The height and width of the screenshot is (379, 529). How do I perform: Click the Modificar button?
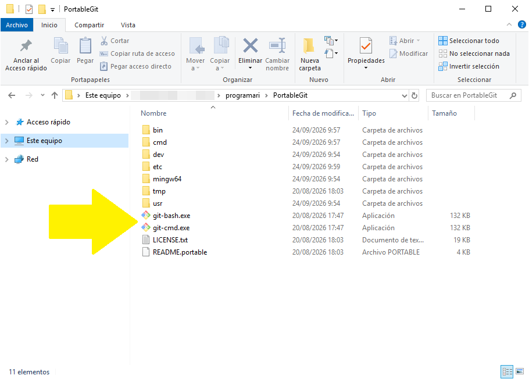coord(409,53)
